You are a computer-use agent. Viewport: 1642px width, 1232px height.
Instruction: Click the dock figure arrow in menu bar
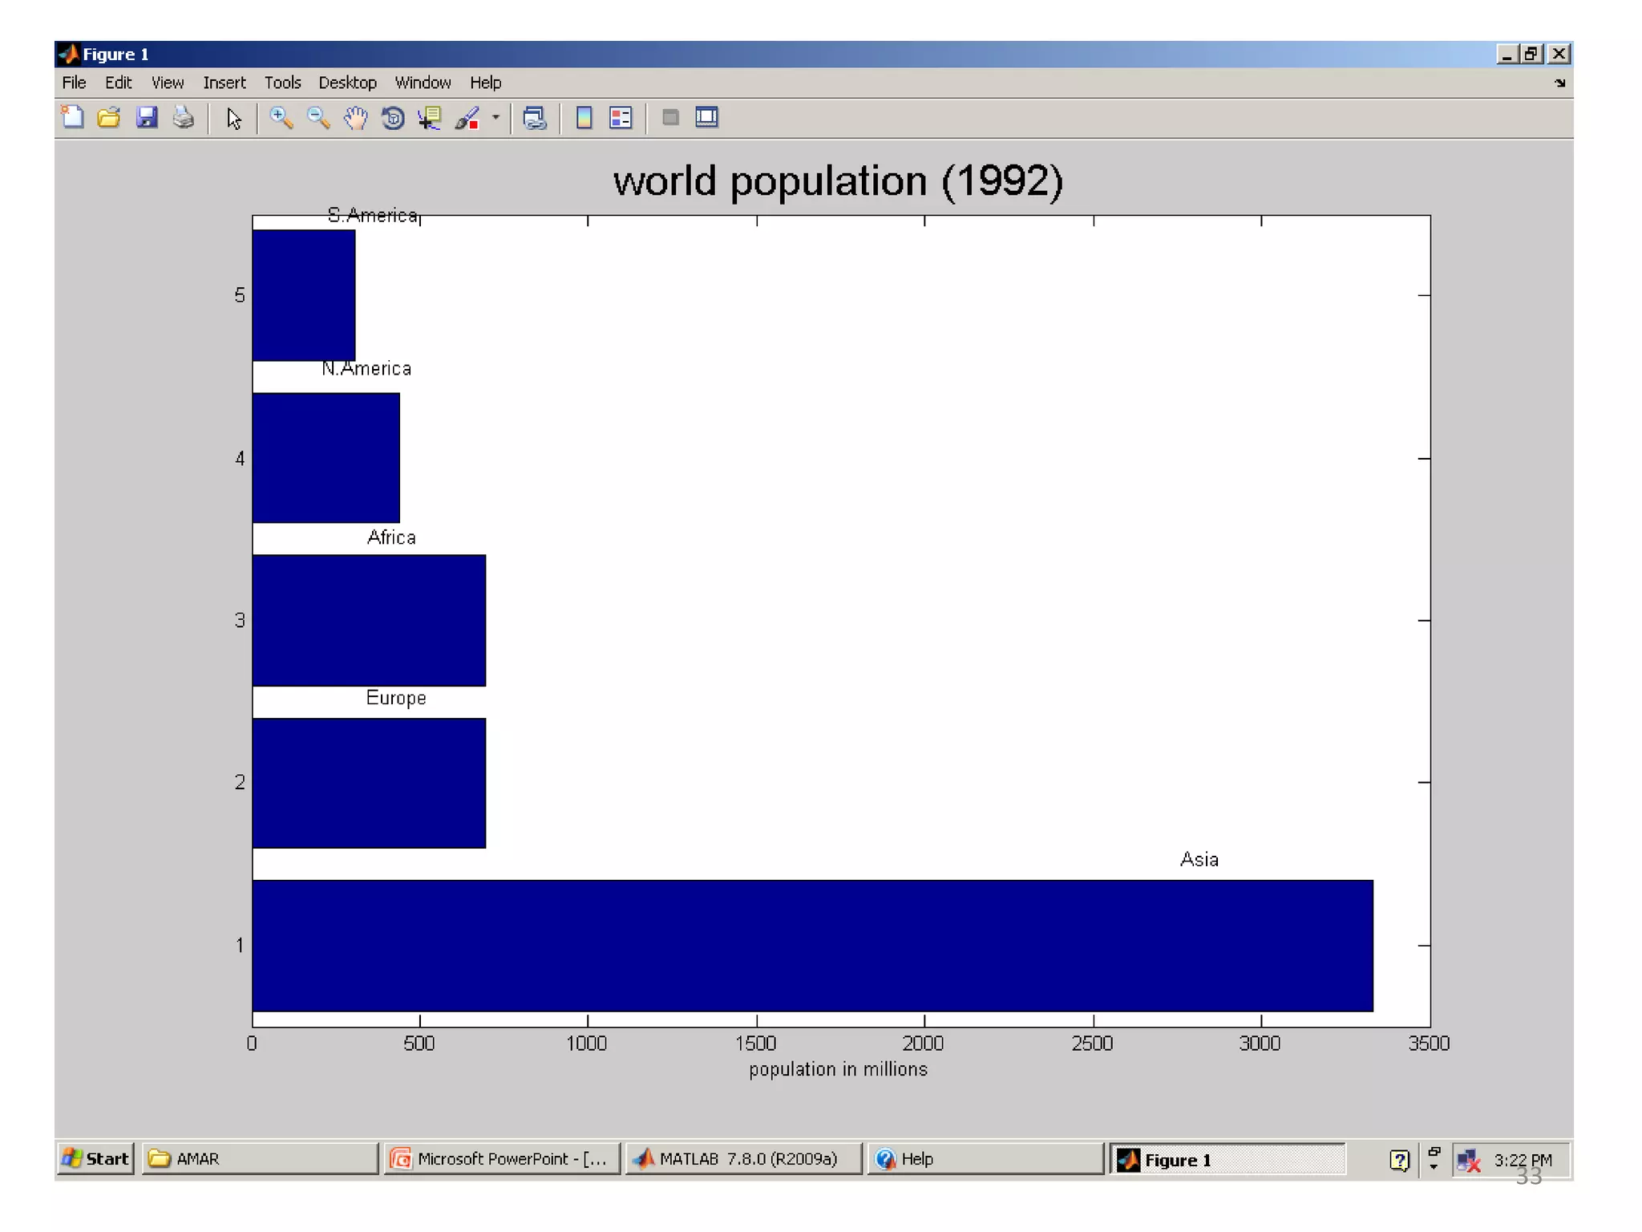1559,83
